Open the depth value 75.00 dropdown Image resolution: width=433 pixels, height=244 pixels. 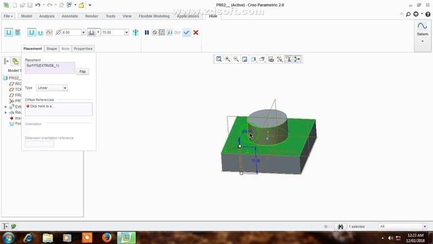pos(127,33)
